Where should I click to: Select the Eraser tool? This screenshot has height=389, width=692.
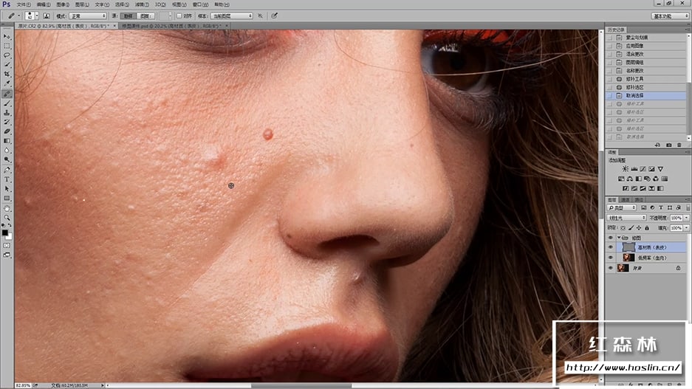pyautogui.click(x=7, y=131)
